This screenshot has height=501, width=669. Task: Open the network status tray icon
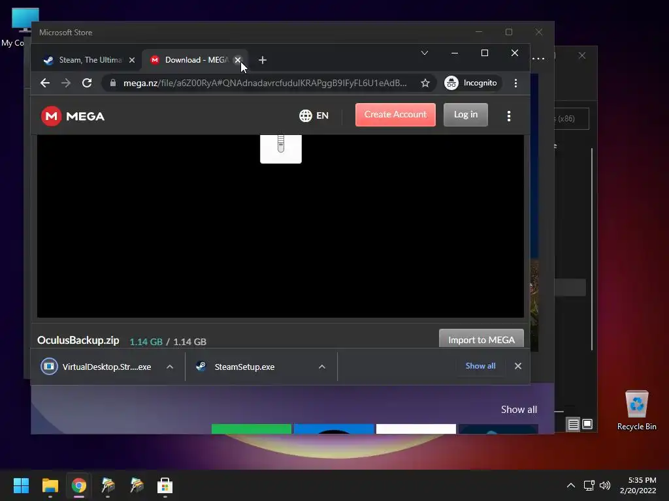(x=589, y=485)
